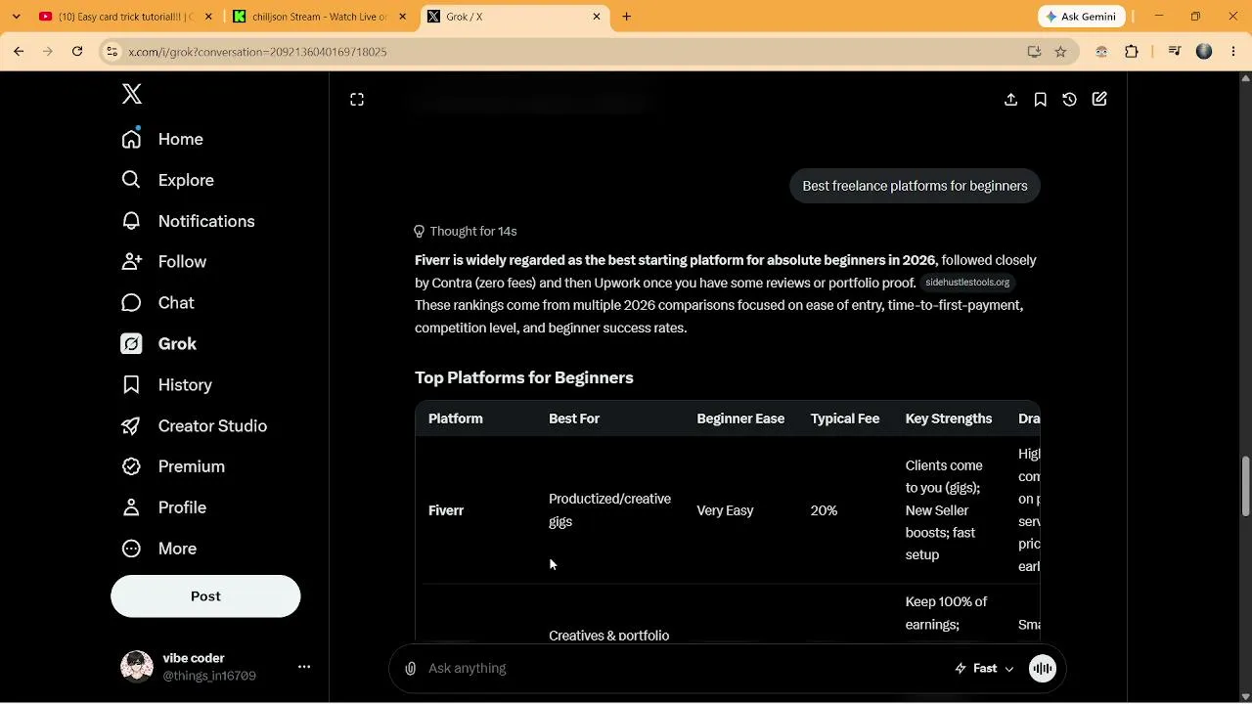
Task: Go back to the previous page
Action: click(19, 52)
